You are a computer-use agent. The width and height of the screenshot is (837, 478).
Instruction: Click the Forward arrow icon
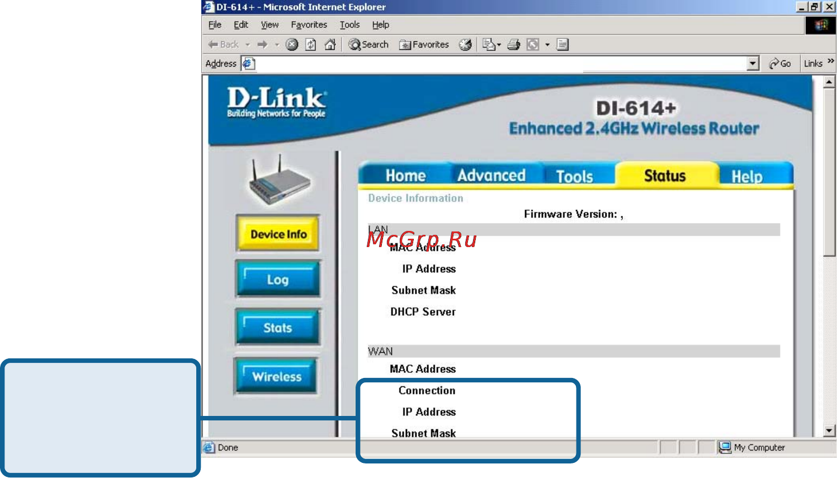tap(262, 45)
